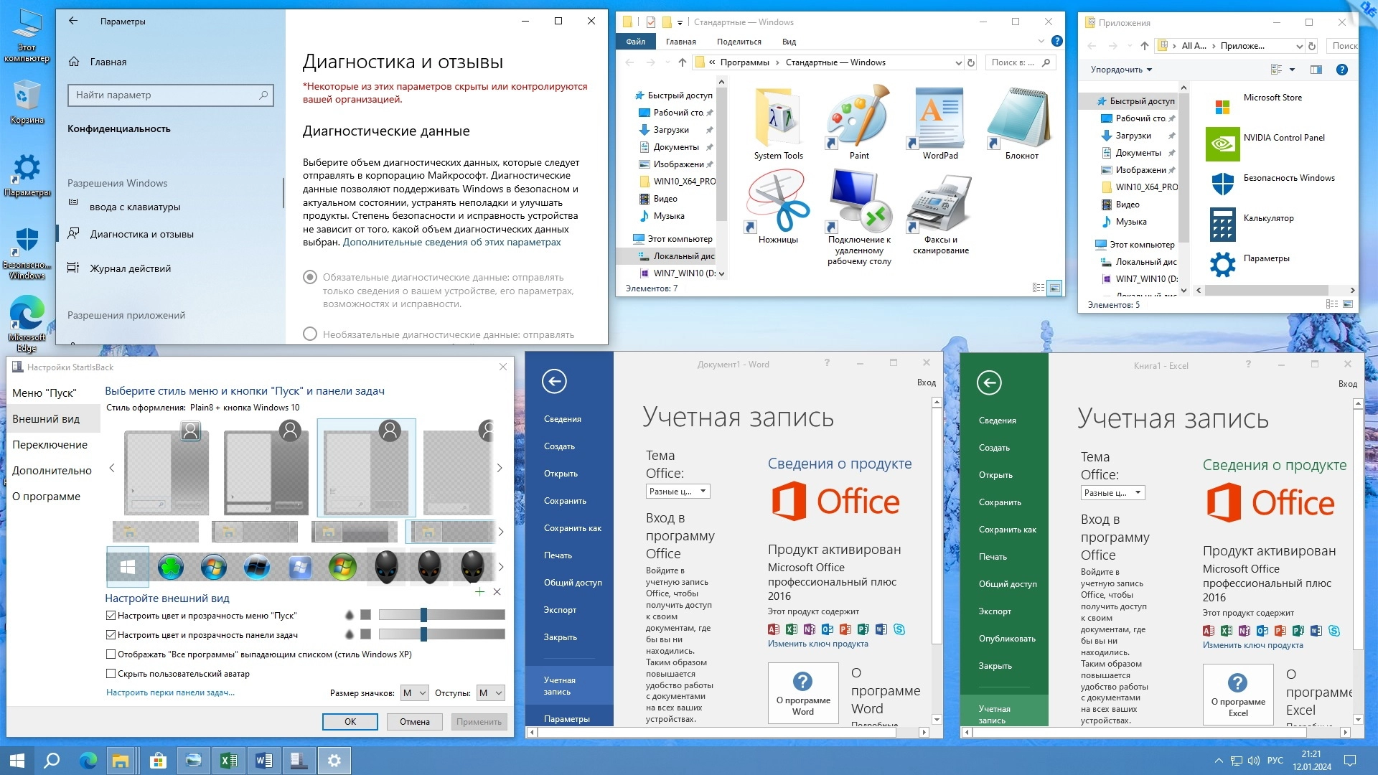Click the back arrow in Word backstage
The image size is (1378, 775).
coord(554,381)
